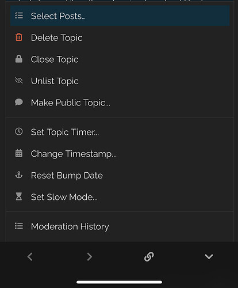Choose Reset Bump Date
This screenshot has width=238, height=288.
(120, 175)
